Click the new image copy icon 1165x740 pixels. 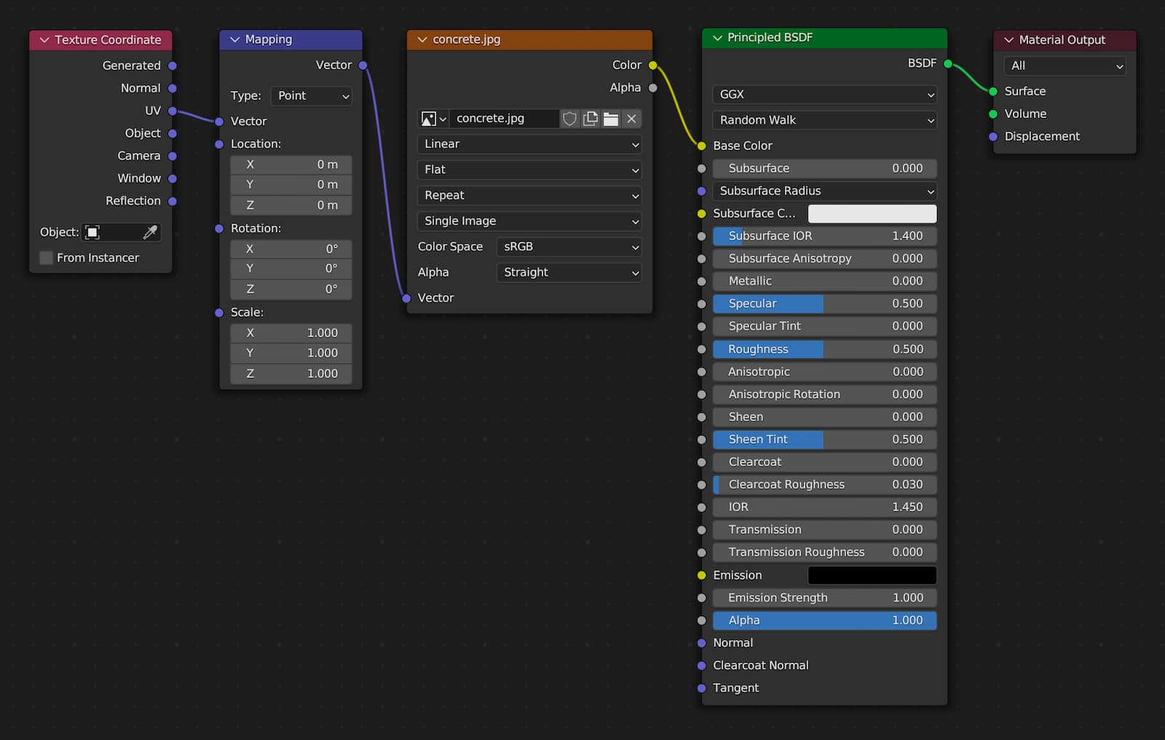pos(591,119)
